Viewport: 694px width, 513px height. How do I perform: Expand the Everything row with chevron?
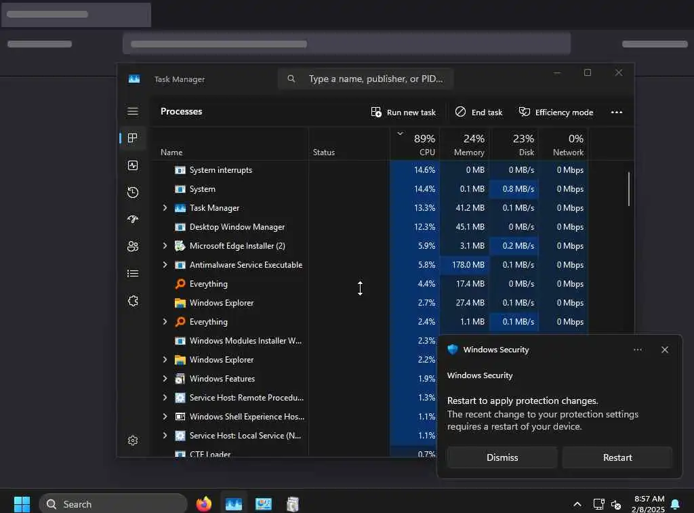(165, 322)
